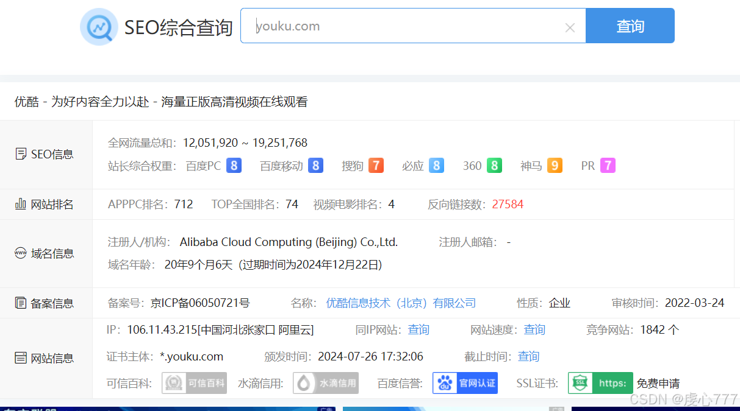Click 查询 next to 同IP网站

pyautogui.click(x=418, y=330)
